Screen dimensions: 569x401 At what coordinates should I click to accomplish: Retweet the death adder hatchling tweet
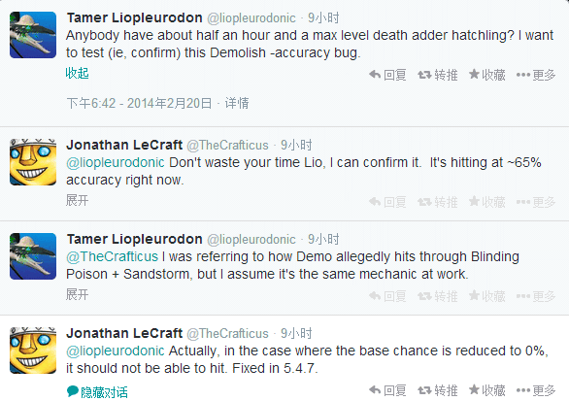(x=437, y=75)
